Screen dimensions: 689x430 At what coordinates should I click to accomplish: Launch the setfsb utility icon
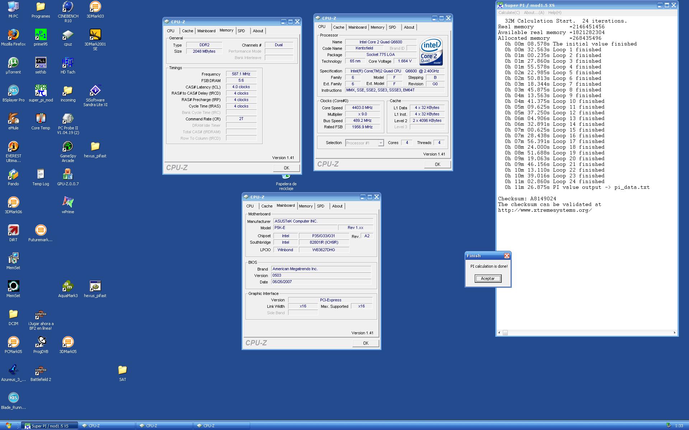pyautogui.click(x=41, y=63)
